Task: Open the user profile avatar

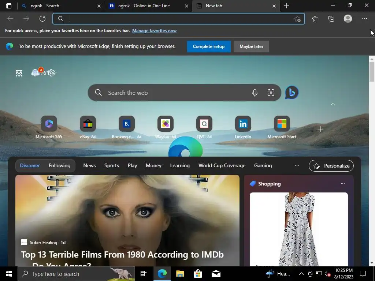Action: click(x=348, y=19)
